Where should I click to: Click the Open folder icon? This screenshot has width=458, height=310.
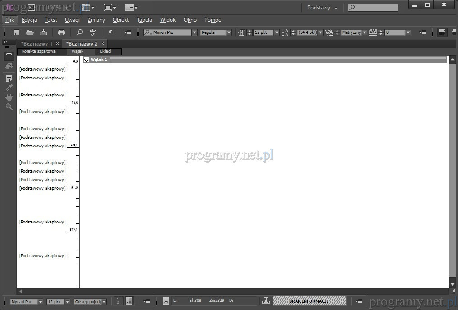(30, 32)
